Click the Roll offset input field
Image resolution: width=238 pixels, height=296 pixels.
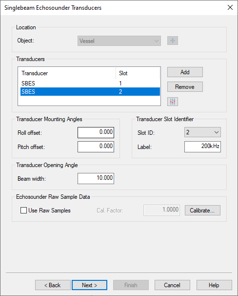pyautogui.click(x=96, y=132)
